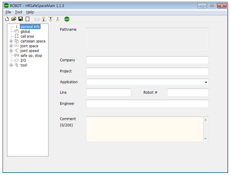Click the Comment box scroll down arrow
Screen dimensions: 231x175
coord(205,139)
